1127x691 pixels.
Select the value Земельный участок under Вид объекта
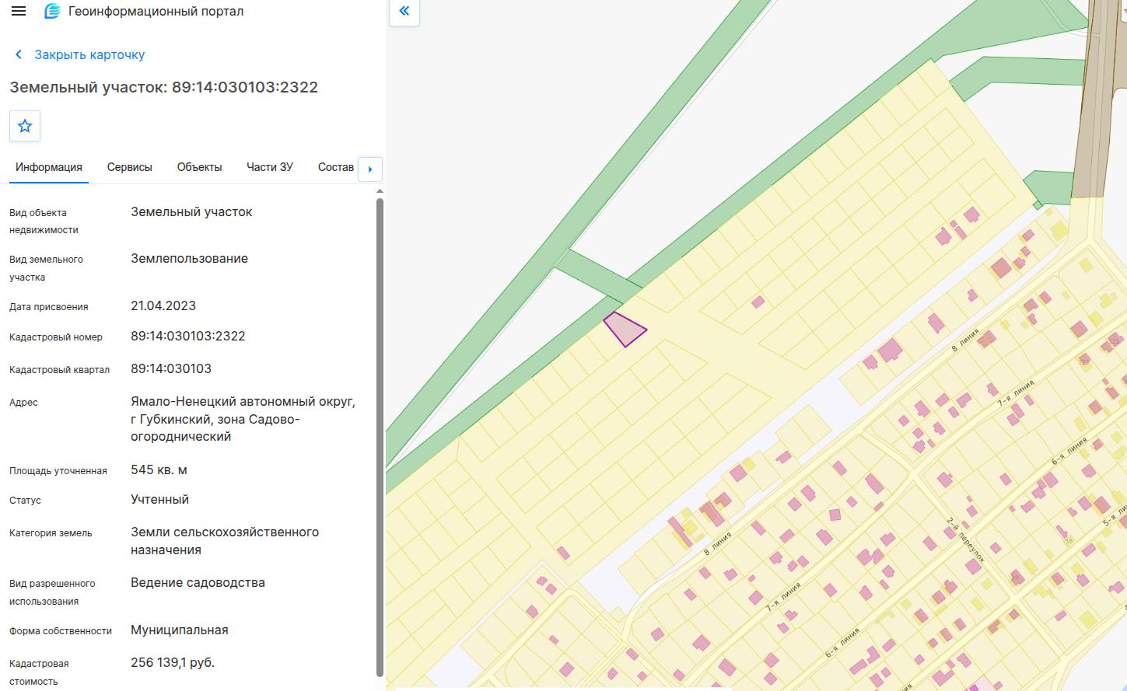click(x=191, y=211)
